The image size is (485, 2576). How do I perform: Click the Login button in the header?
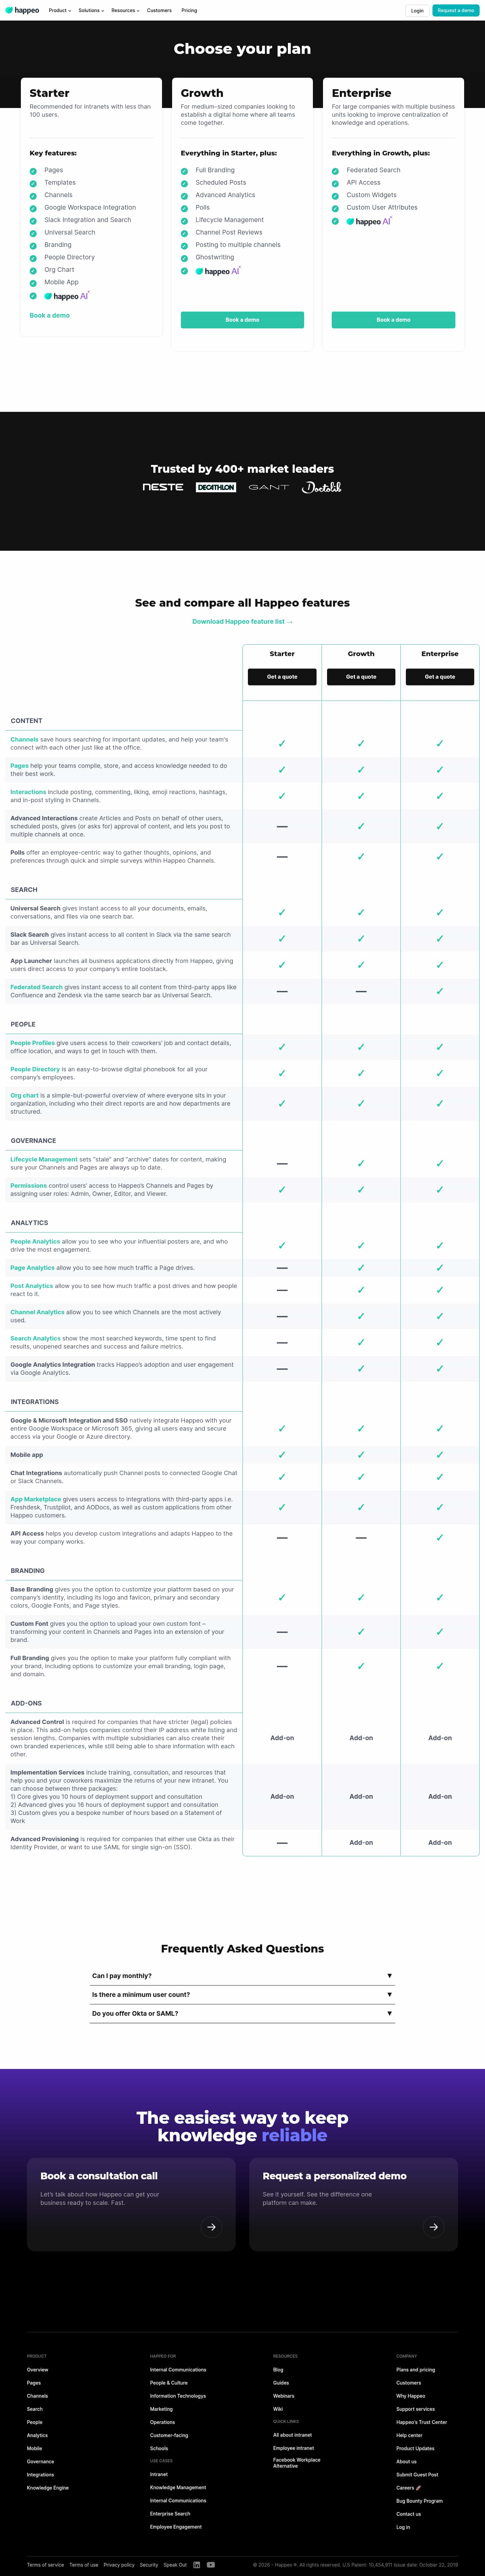point(417,10)
